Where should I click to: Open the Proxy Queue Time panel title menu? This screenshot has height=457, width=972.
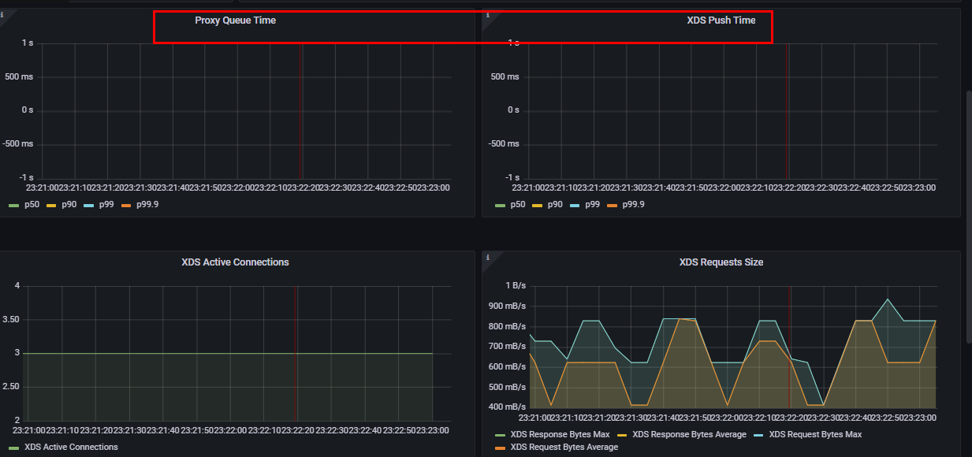coord(235,20)
